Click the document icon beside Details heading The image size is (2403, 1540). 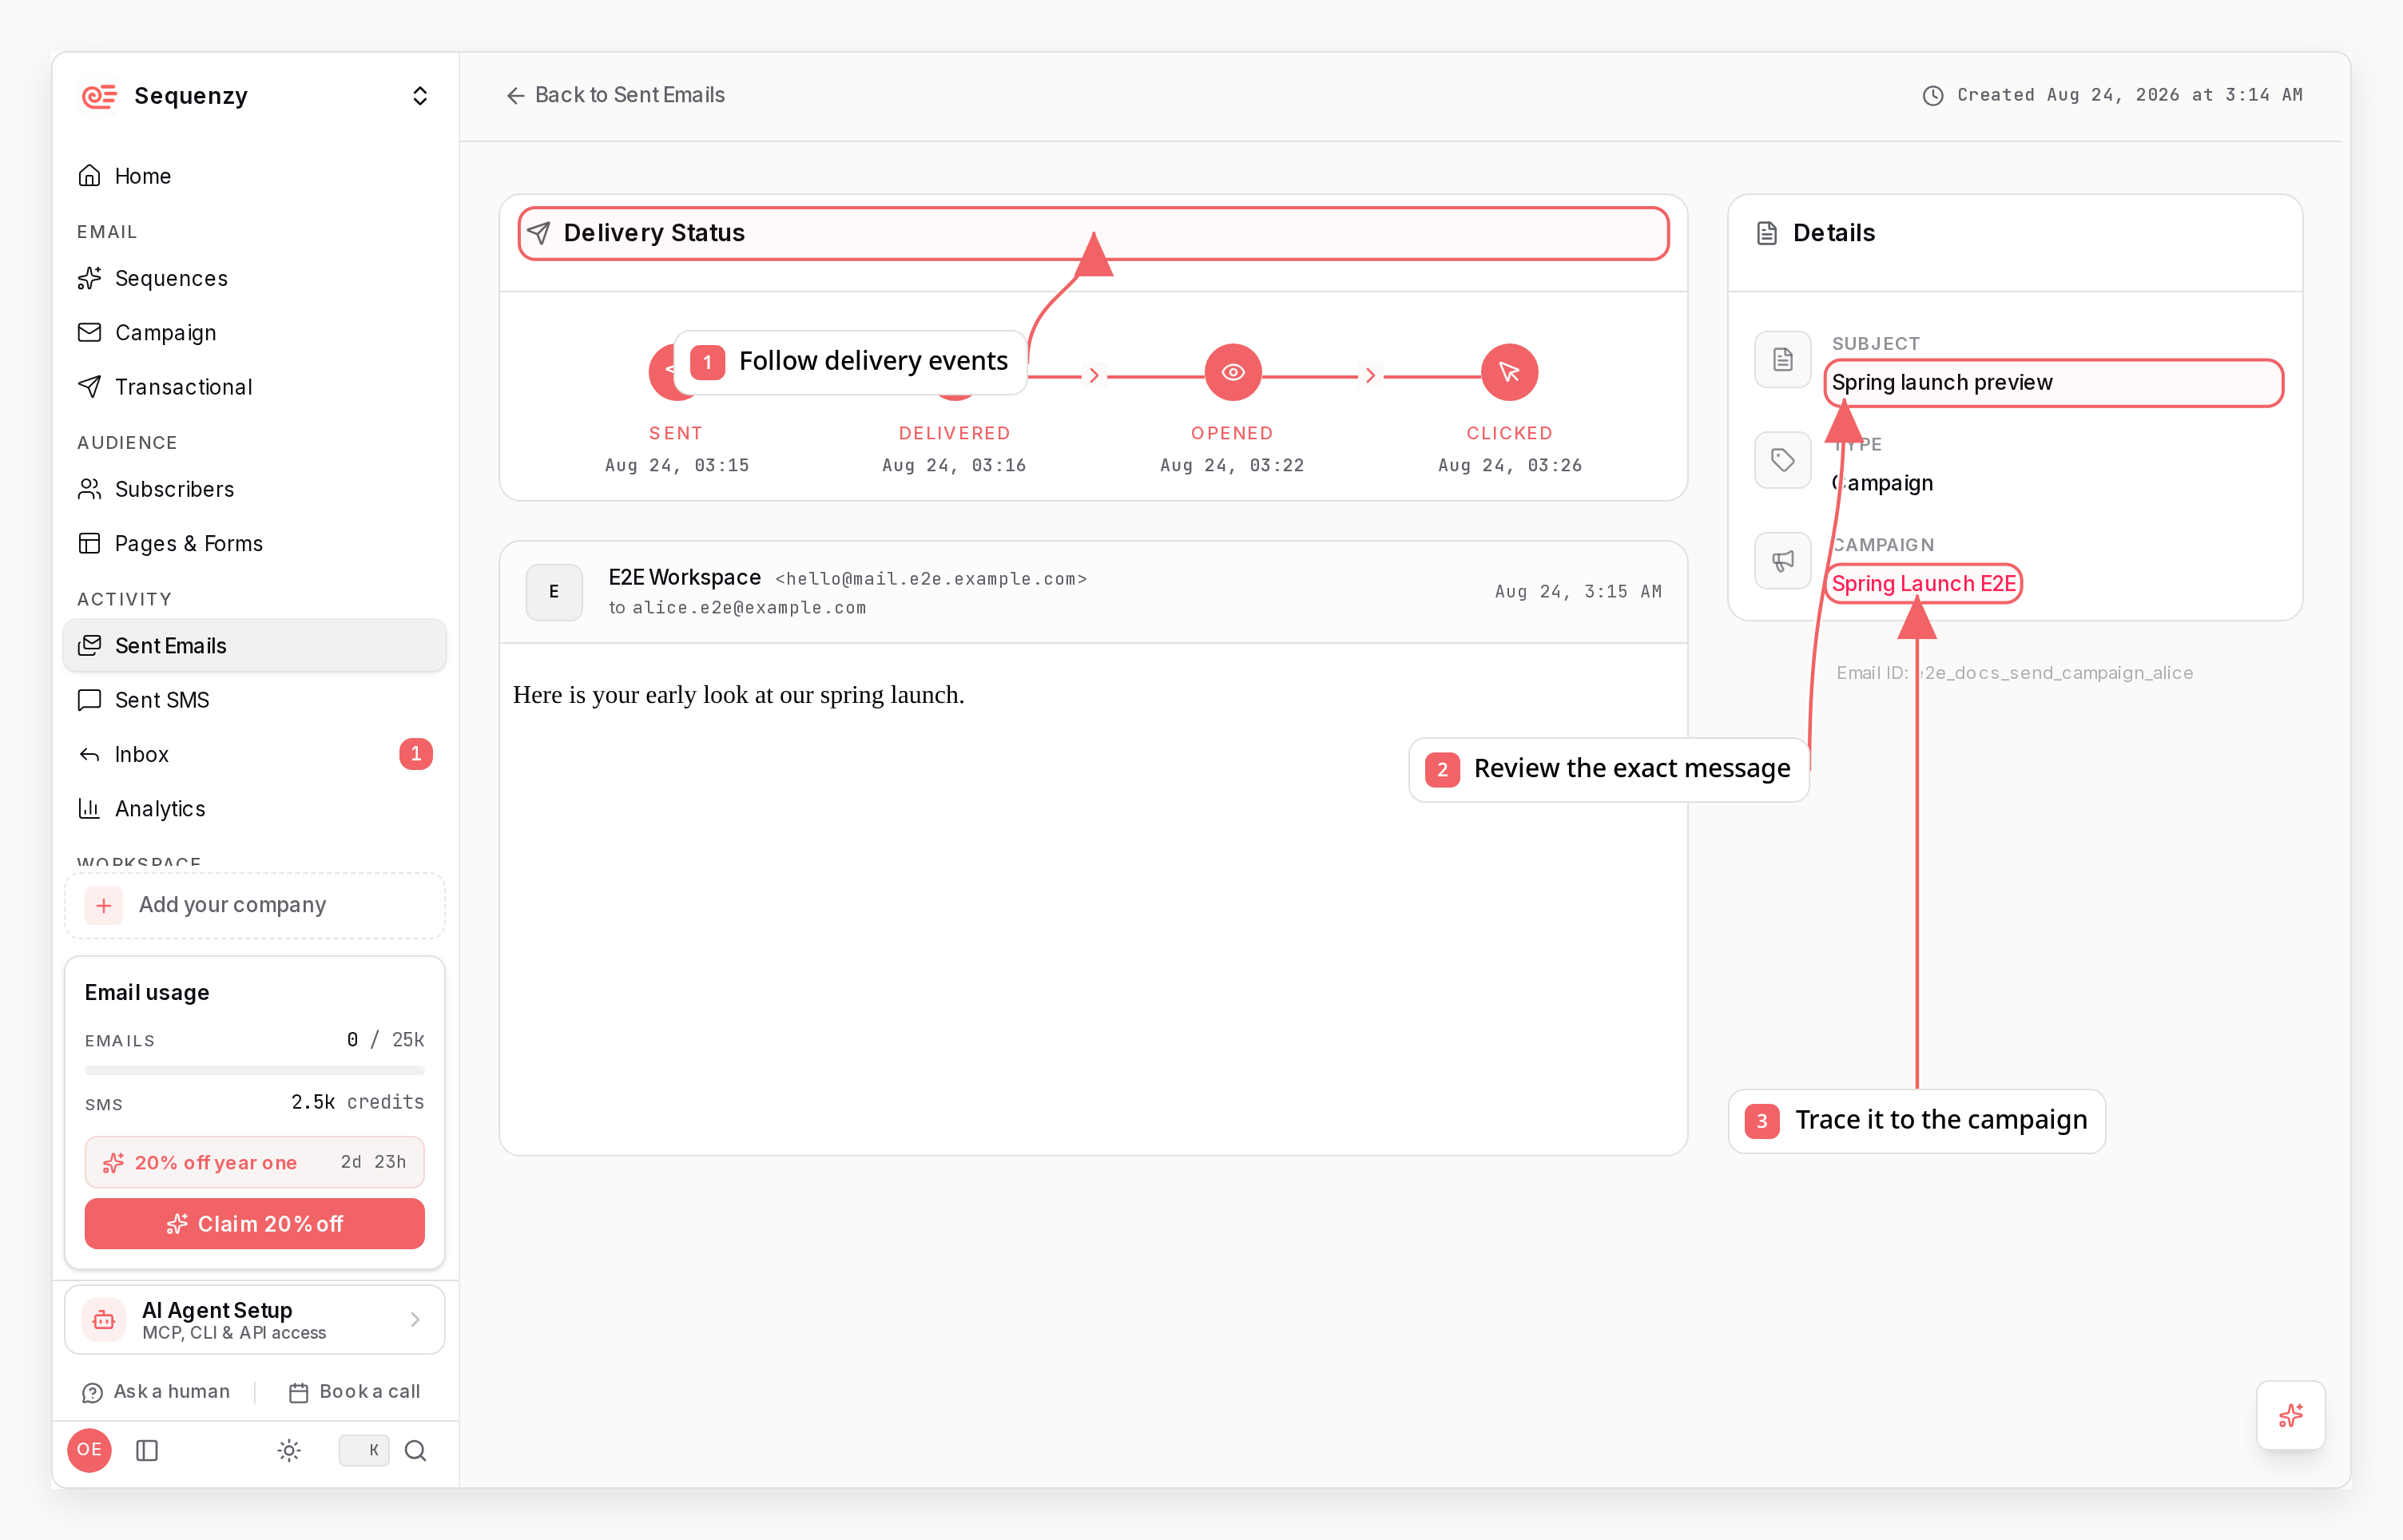(1767, 233)
